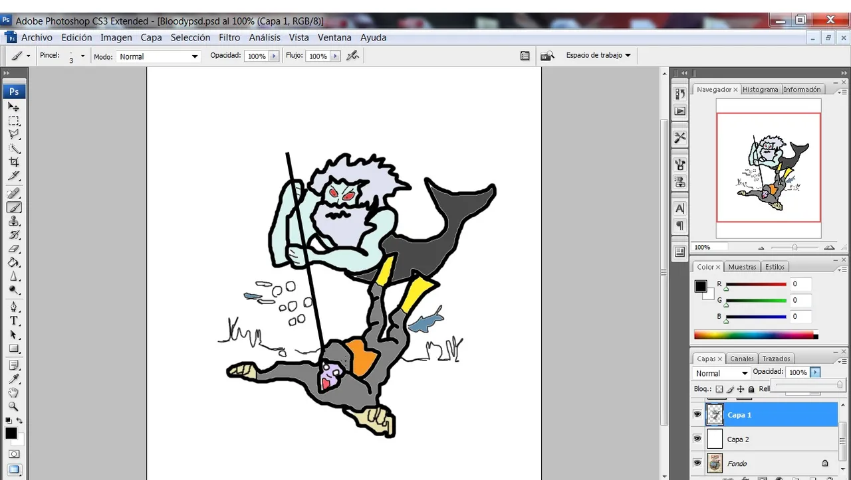
Task: Switch to the Muestras tab
Action: (x=742, y=267)
